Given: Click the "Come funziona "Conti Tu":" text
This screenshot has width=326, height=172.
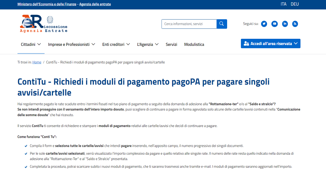Looking at the screenshot, I should [x=37, y=137].
